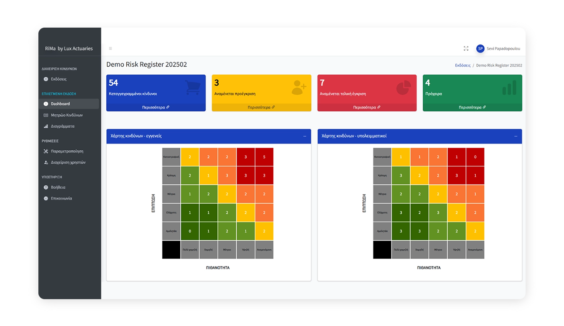
Task: Click the bar chart icon on green card
Action: point(509,88)
